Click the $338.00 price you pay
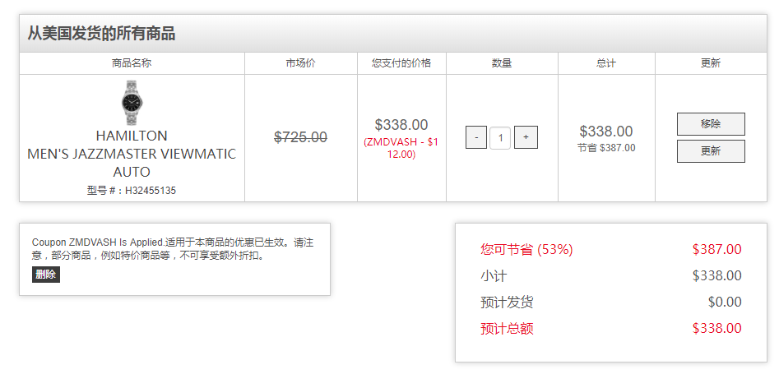 pyautogui.click(x=401, y=124)
